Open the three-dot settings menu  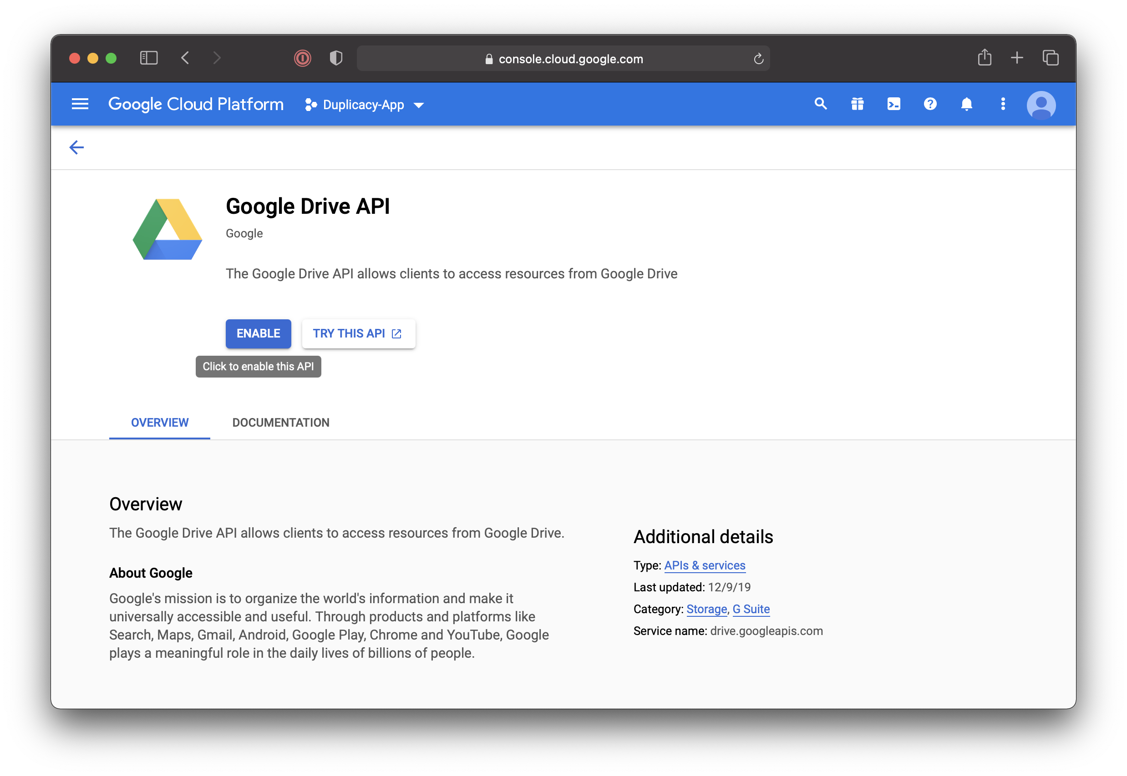1003,104
